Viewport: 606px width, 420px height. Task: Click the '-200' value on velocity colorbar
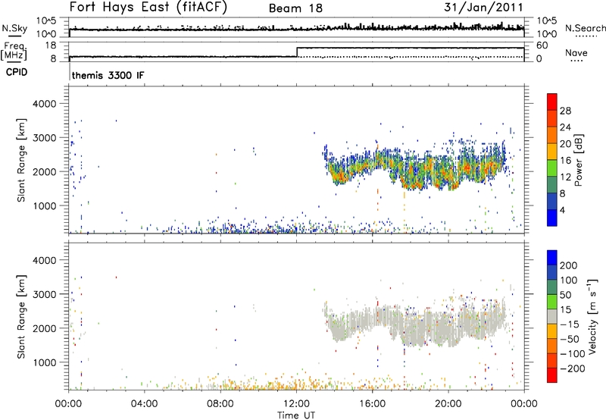click(571, 368)
